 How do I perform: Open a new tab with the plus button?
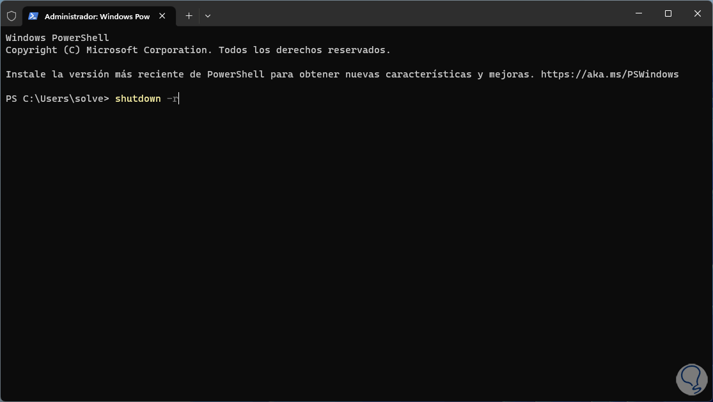tap(189, 16)
